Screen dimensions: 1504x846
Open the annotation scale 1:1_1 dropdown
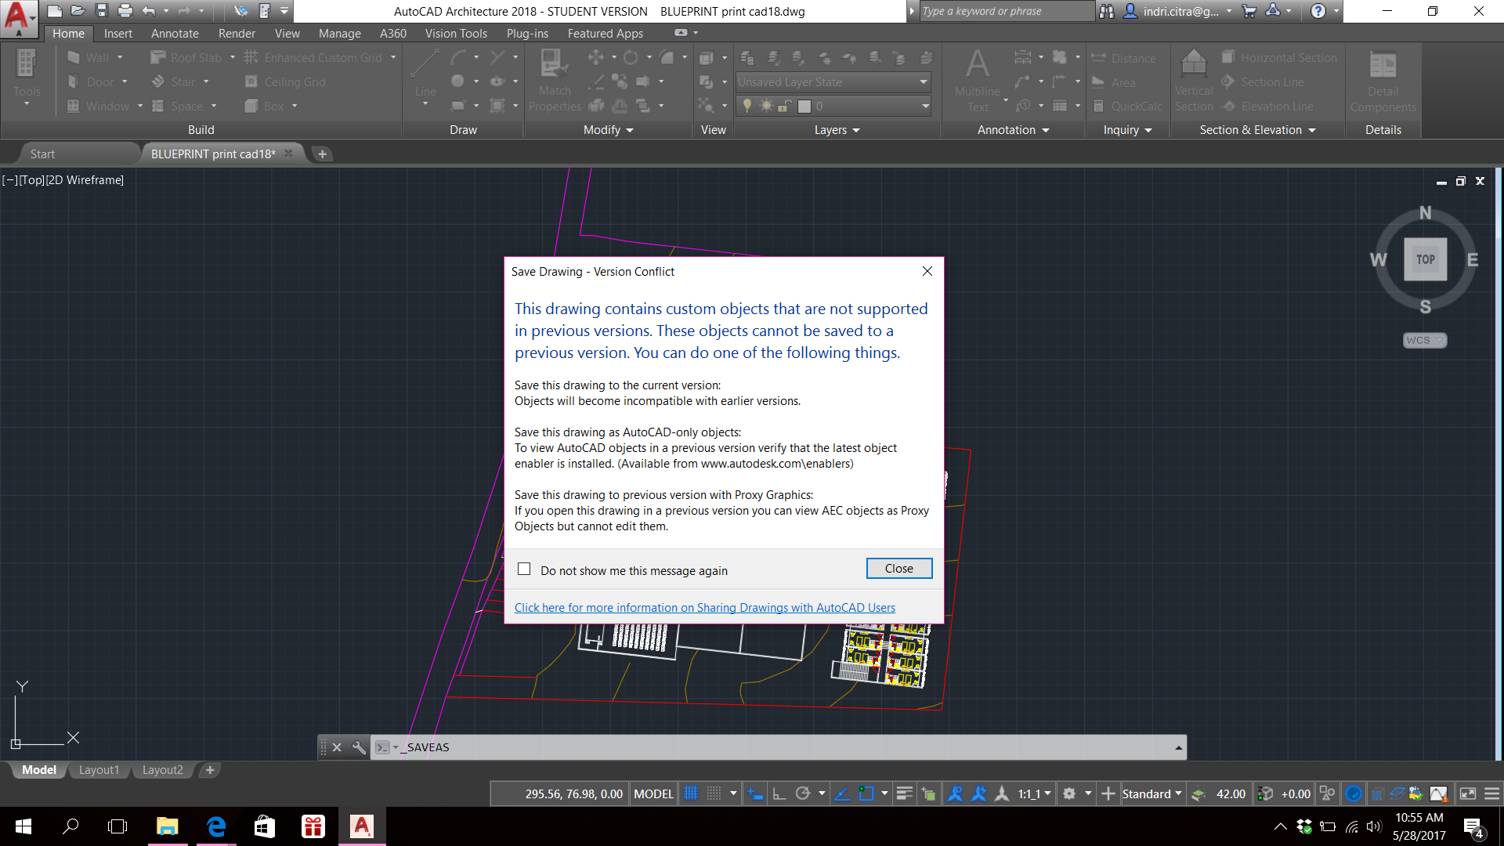pyautogui.click(x=1034, y=794)
